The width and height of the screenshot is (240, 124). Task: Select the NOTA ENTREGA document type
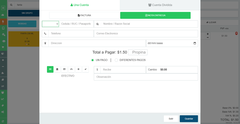[155, 15]
